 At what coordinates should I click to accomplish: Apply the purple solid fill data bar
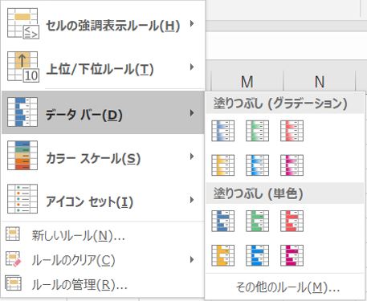click(x=292, y=255)
